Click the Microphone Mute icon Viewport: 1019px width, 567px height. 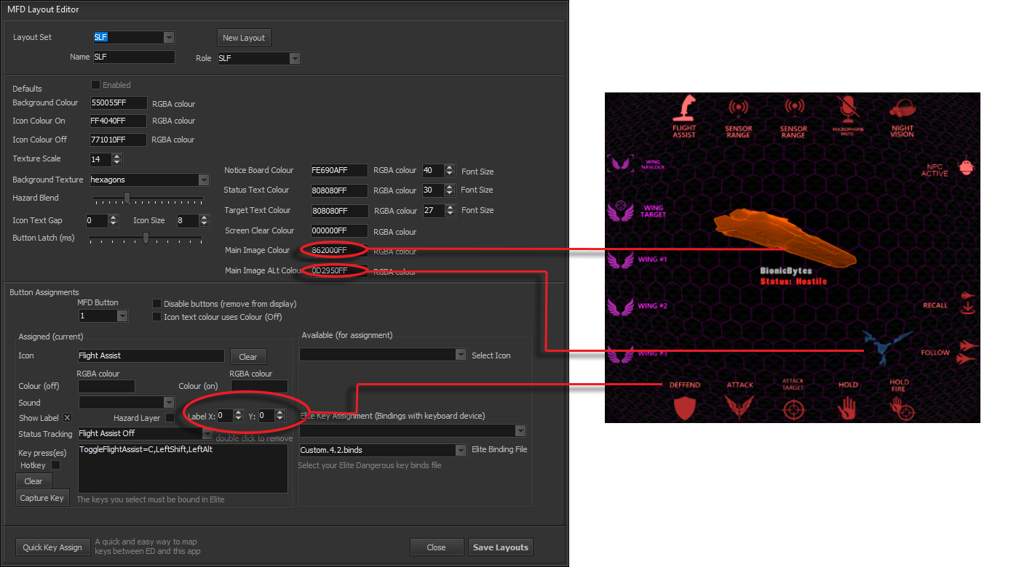coord(846,108)
